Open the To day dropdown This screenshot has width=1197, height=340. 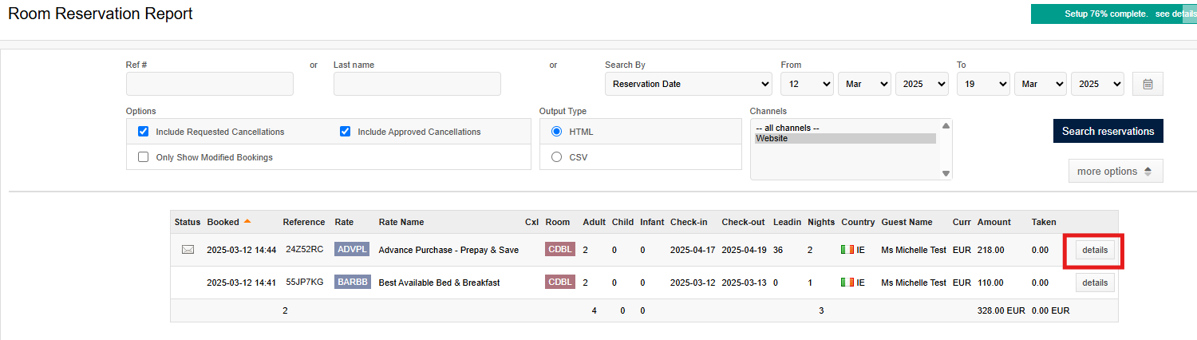[983, 84]
